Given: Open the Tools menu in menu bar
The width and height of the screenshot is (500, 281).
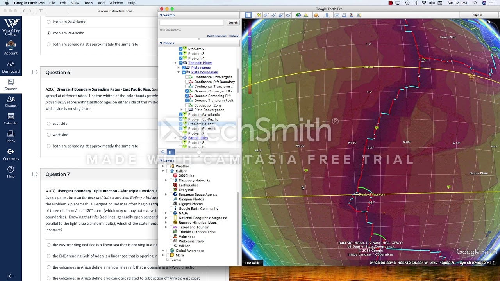Looking at the screenshot, I should 89,3.
